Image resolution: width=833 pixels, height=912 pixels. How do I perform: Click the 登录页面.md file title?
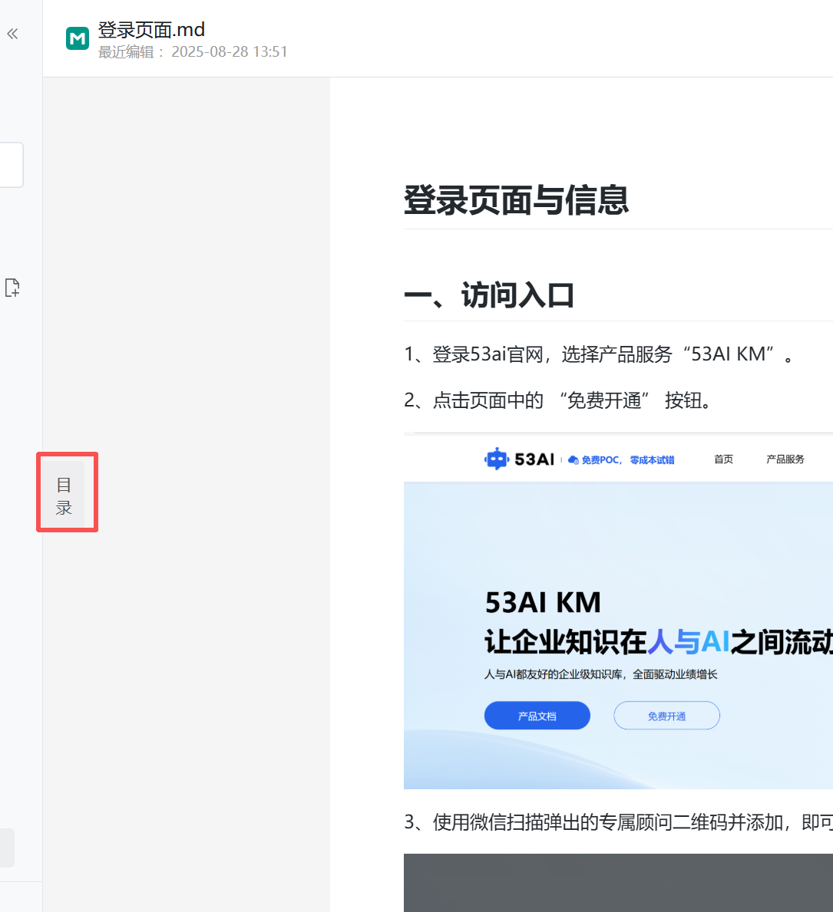pyautogui.click(x=151, y=30)
